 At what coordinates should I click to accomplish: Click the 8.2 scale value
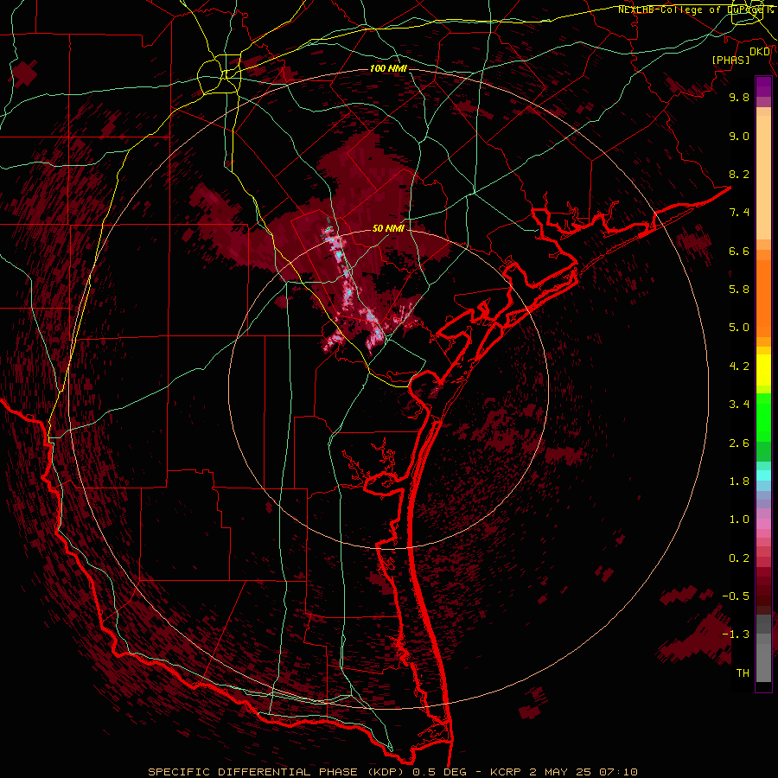pos(739,174)
